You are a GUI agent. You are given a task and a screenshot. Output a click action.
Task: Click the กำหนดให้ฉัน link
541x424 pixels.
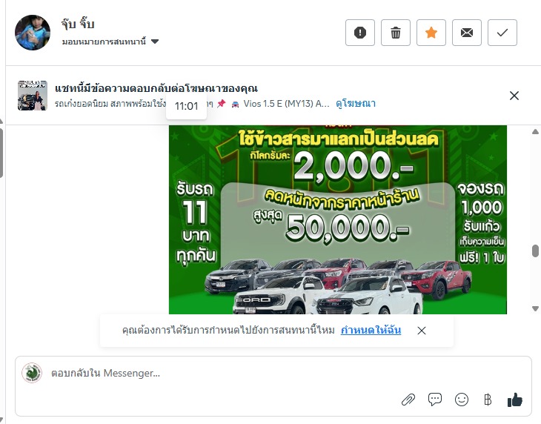click(x=371, y=330)
